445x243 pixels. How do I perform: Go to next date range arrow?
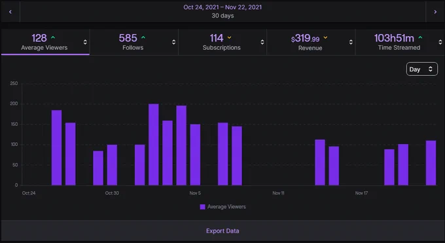[x=435, y=12]
